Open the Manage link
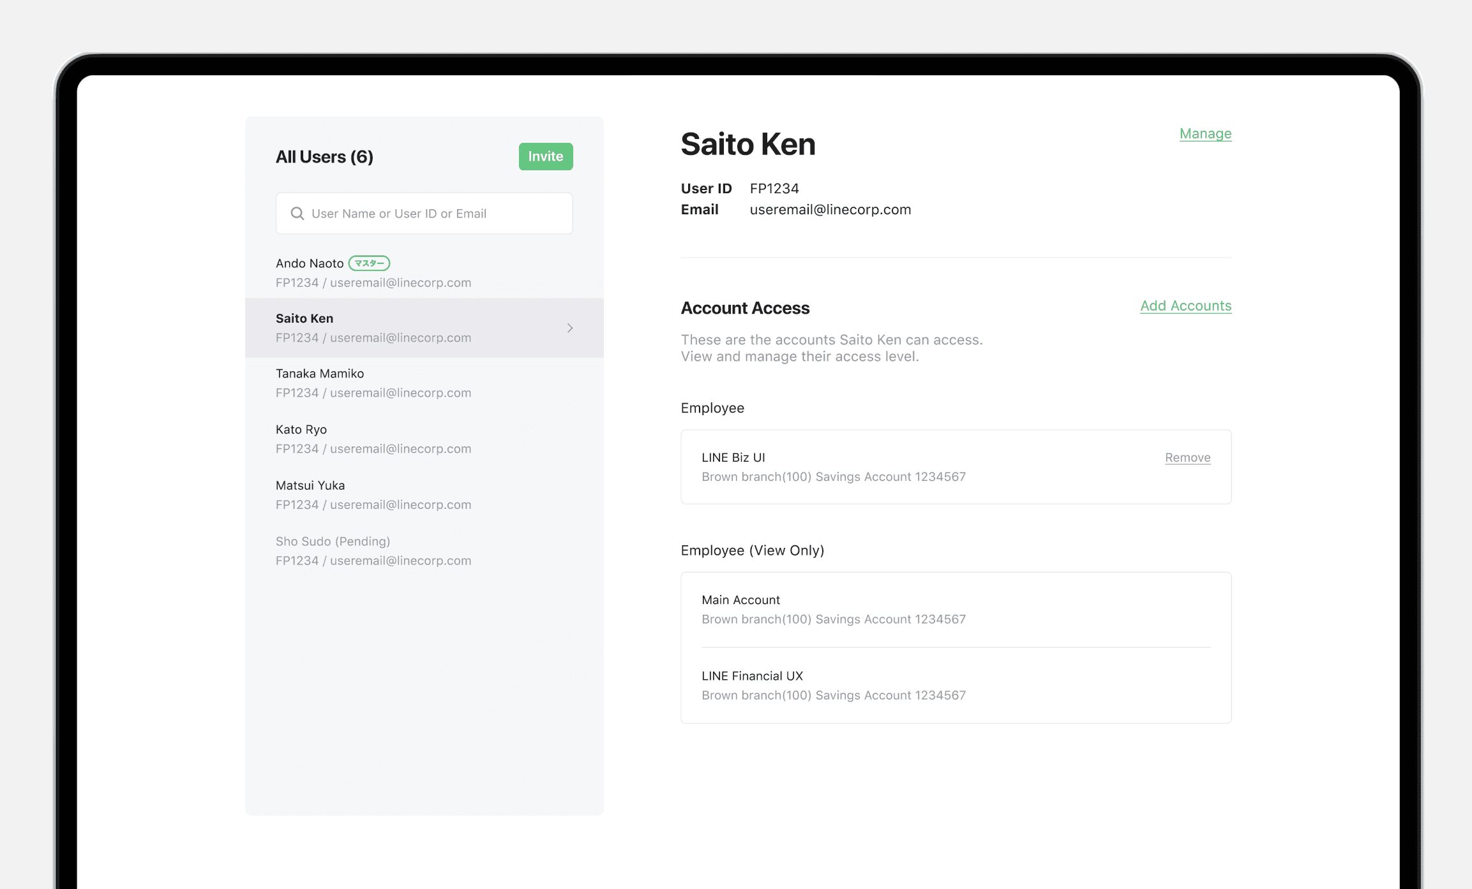This screenshot has width=1472, height=889. tap(1205, 134)
